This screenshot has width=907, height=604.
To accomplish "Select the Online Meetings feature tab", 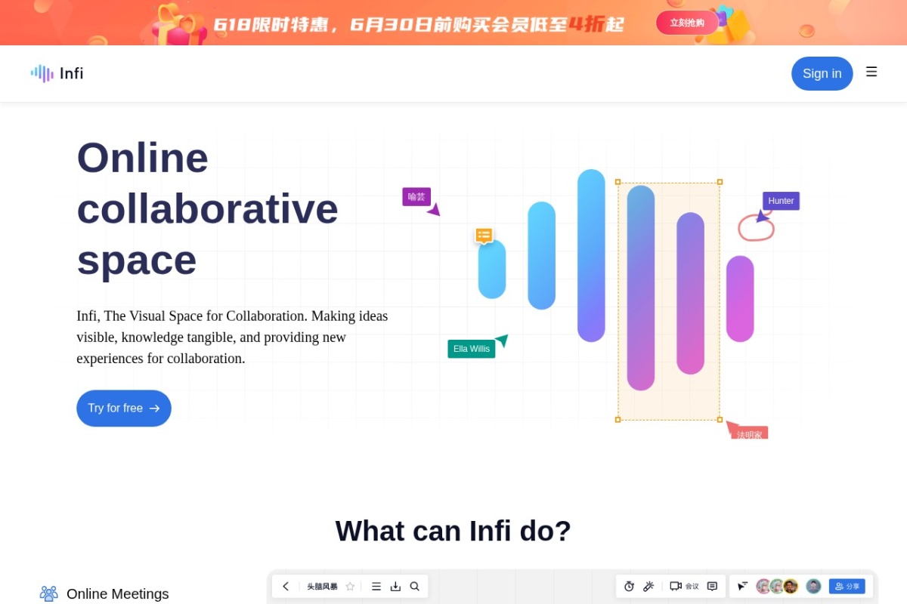I will click(104, 594).
